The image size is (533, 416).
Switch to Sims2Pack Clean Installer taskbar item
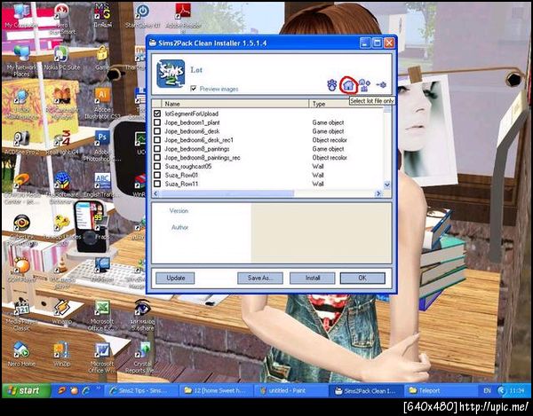click(366, 391)
